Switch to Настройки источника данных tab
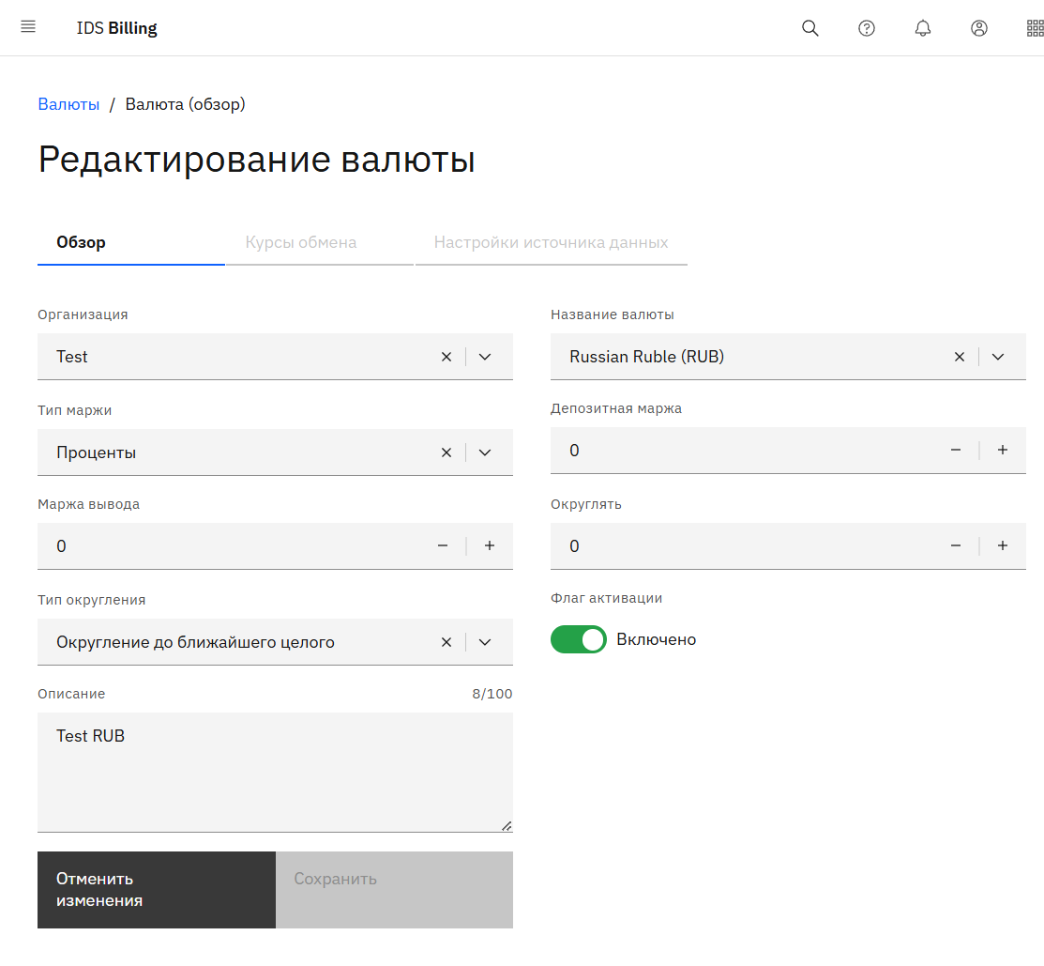Viewport: 1044px width, 966px height. pos(551,242)
